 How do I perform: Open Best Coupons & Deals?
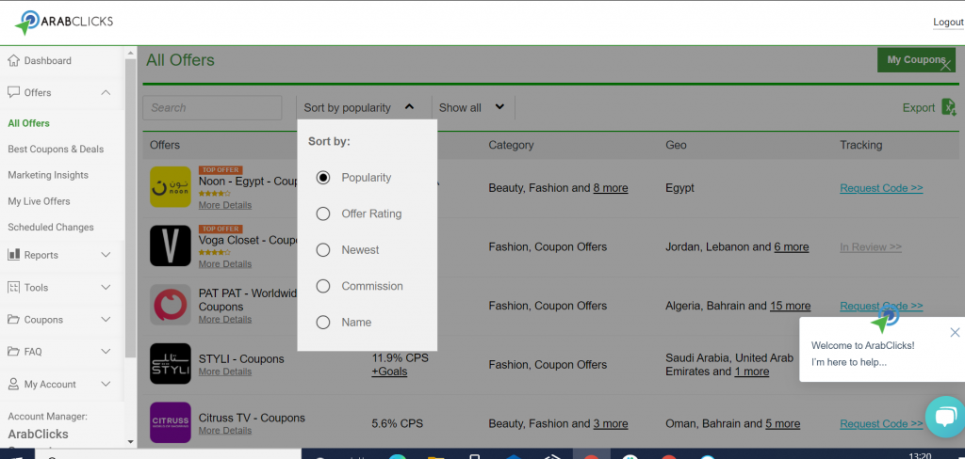point(56,149)
